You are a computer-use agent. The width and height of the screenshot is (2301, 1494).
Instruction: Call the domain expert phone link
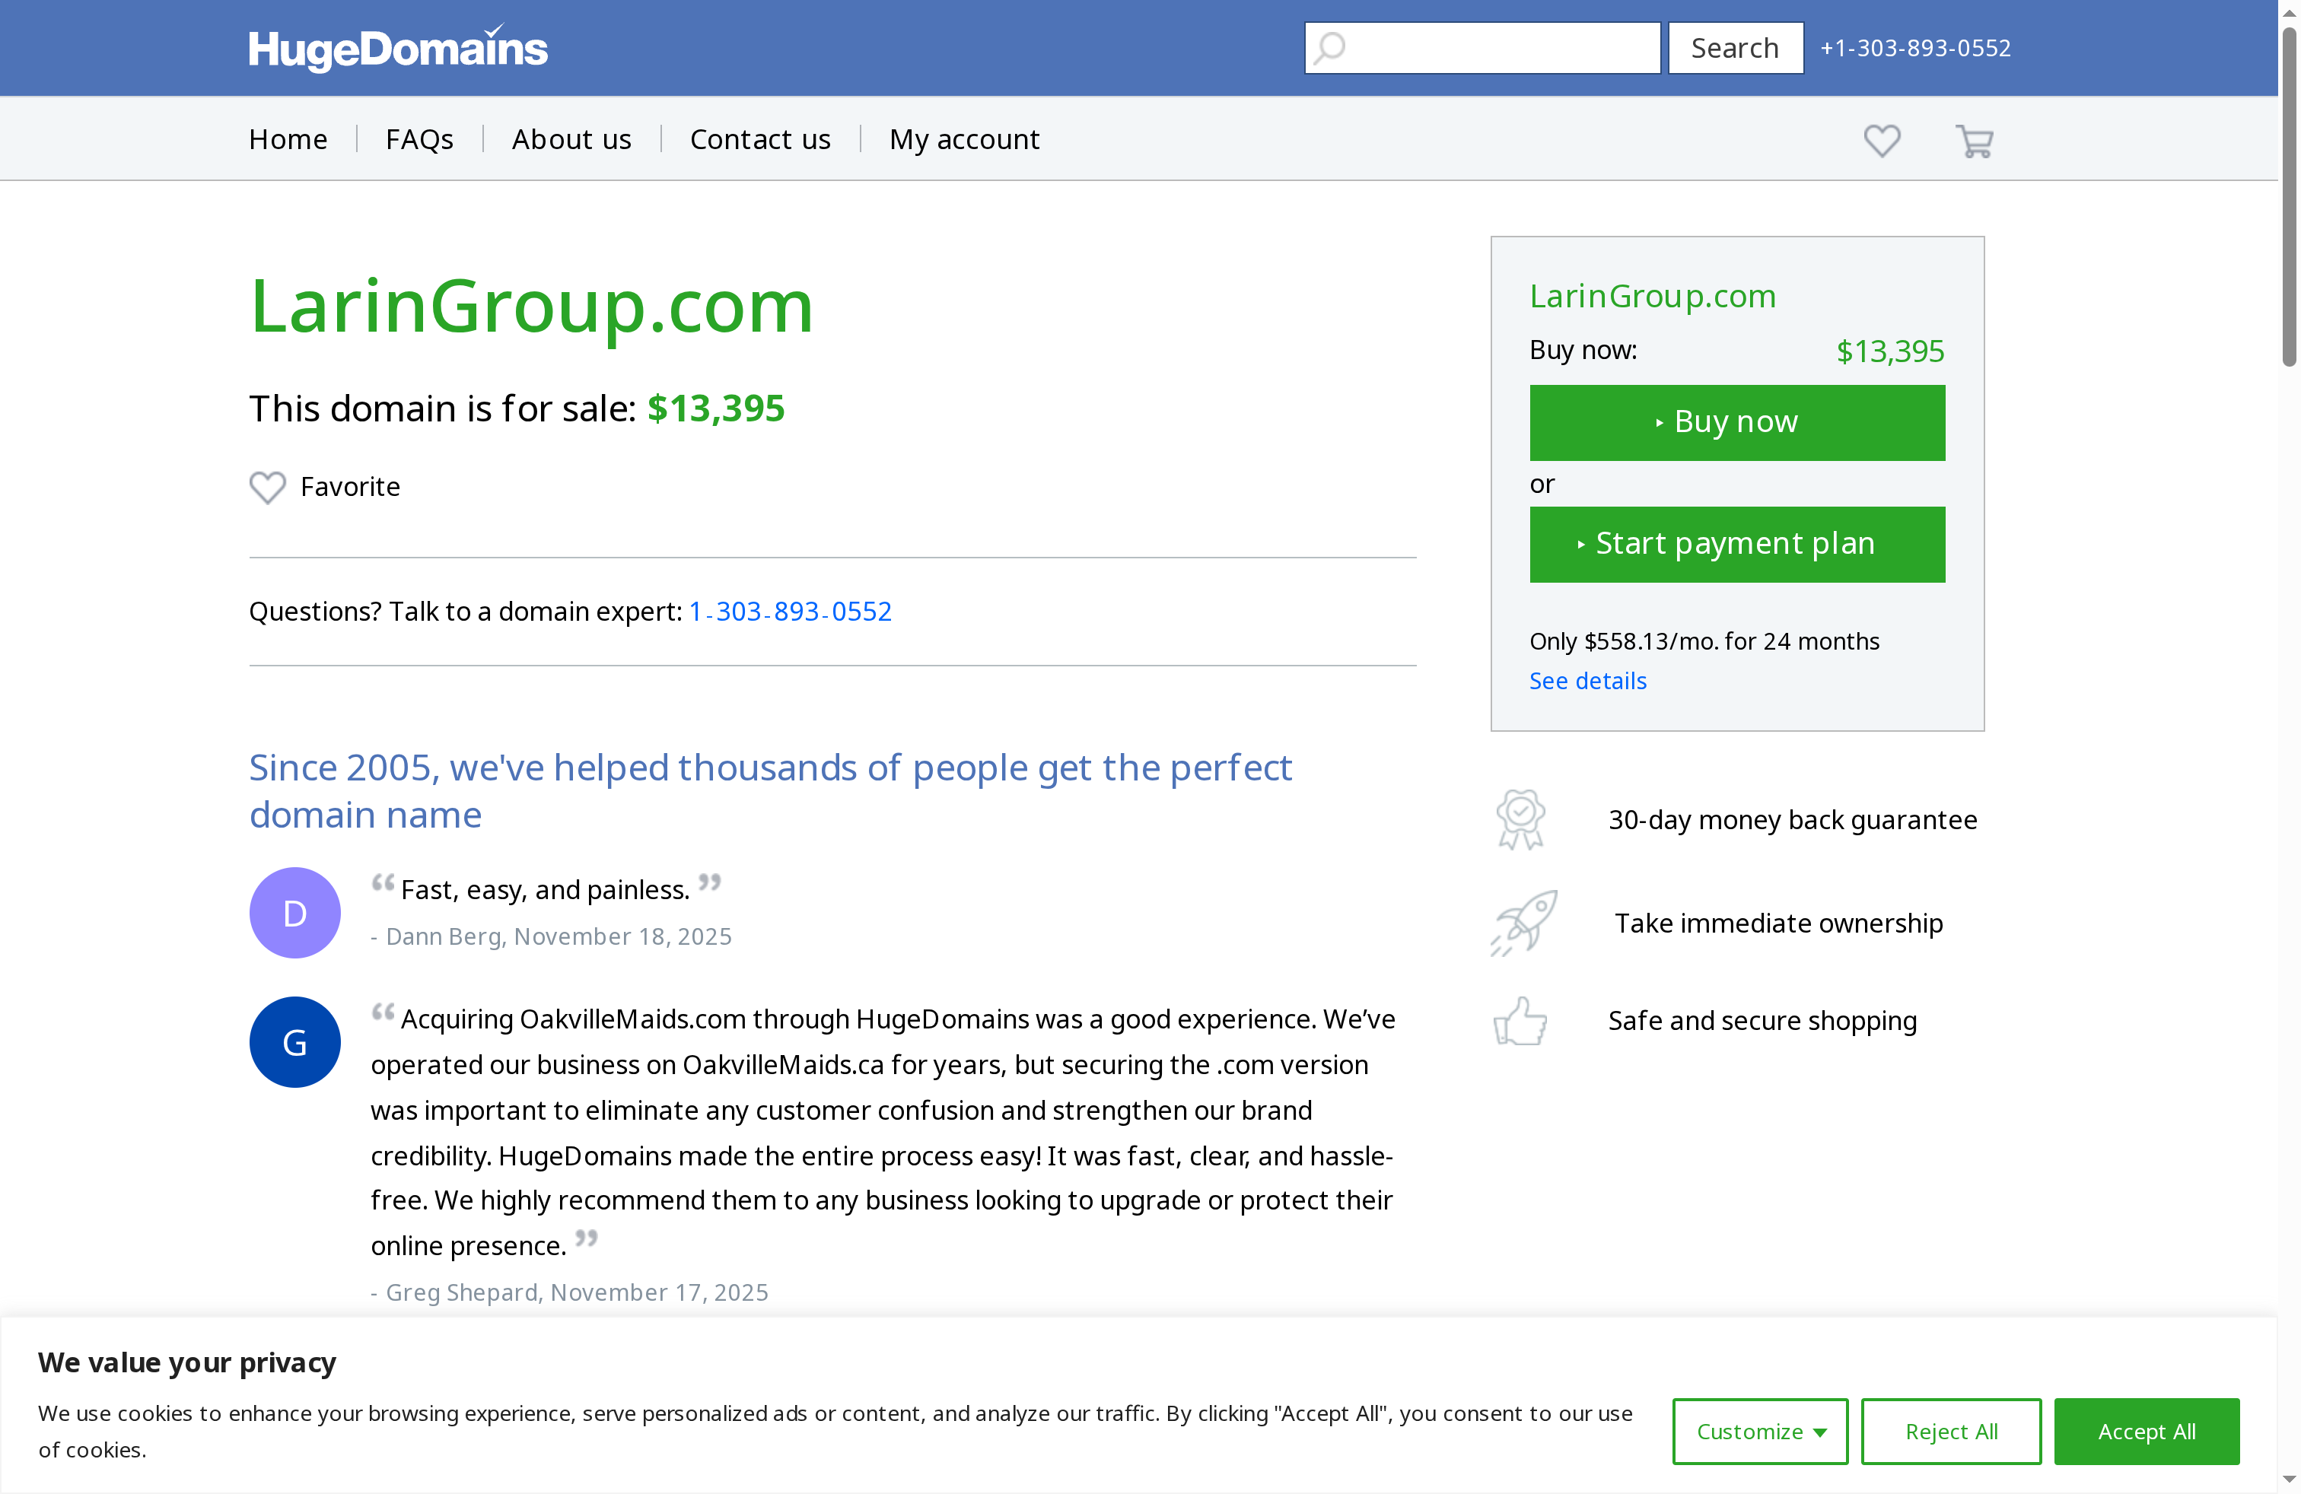(x=790, y=611)
